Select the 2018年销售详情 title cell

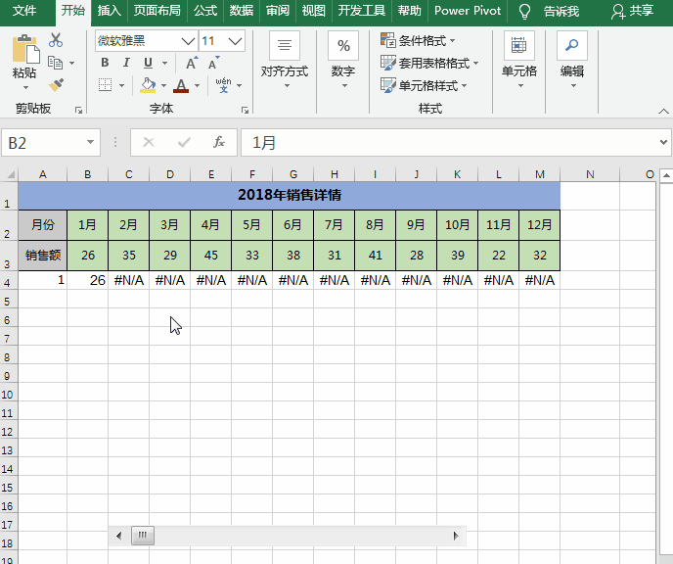(x=290, y=195)
